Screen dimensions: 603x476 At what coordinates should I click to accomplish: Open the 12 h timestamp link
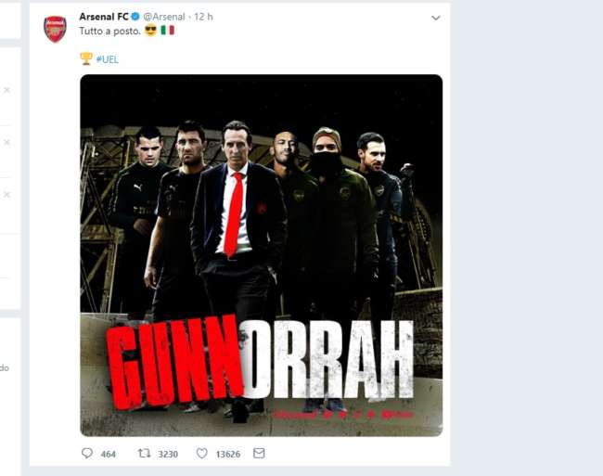203,17
